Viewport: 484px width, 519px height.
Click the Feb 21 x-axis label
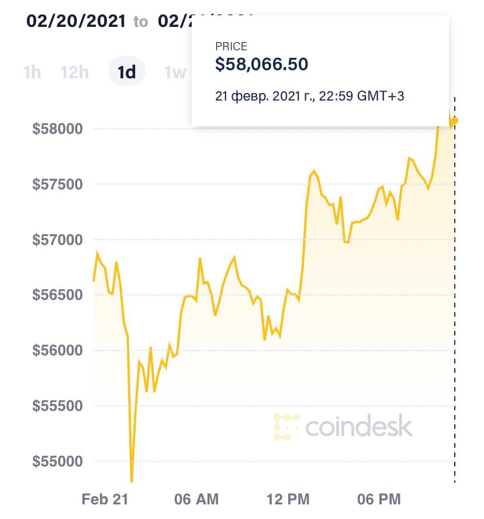point(105,499)
